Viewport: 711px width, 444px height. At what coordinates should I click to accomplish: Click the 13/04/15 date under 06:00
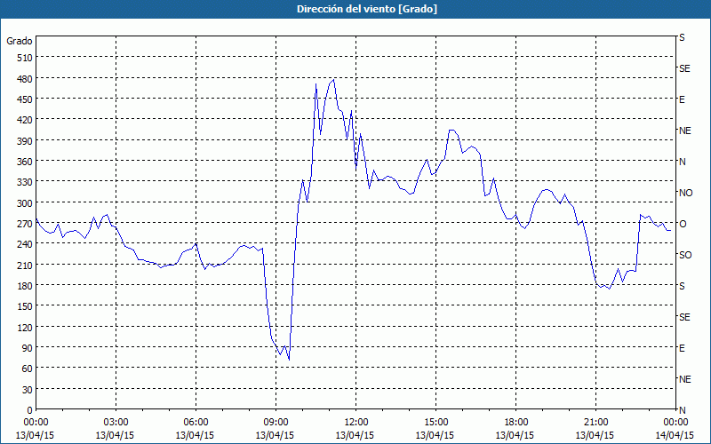coord(195,435)
